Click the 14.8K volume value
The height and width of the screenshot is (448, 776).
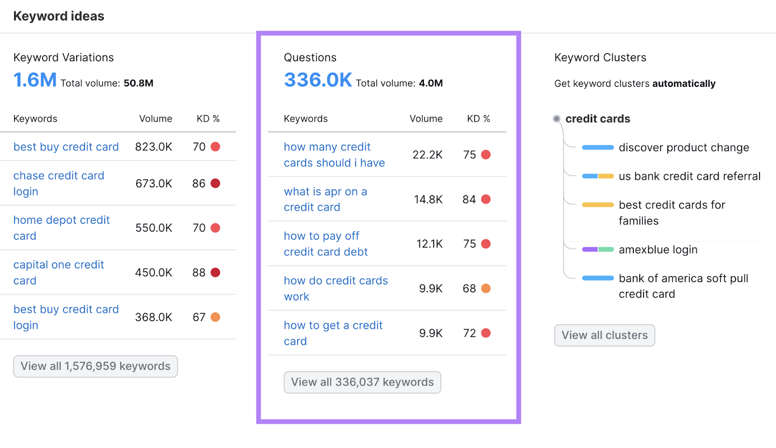pos(428,199)
